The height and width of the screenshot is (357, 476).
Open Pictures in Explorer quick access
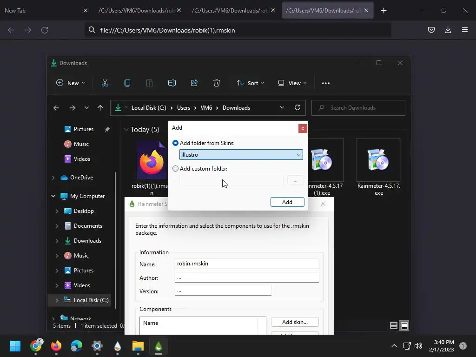(84, 129)
